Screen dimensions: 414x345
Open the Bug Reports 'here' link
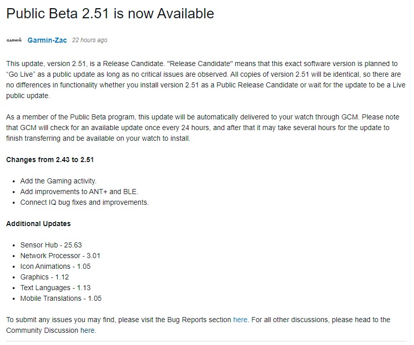pyautogui.click(x=240, y=320)
